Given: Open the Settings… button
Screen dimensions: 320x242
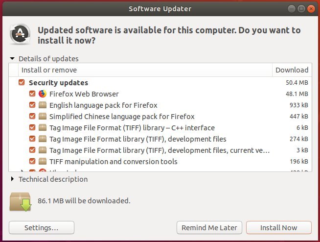Looking at the screenshot, I should [42, 227].
